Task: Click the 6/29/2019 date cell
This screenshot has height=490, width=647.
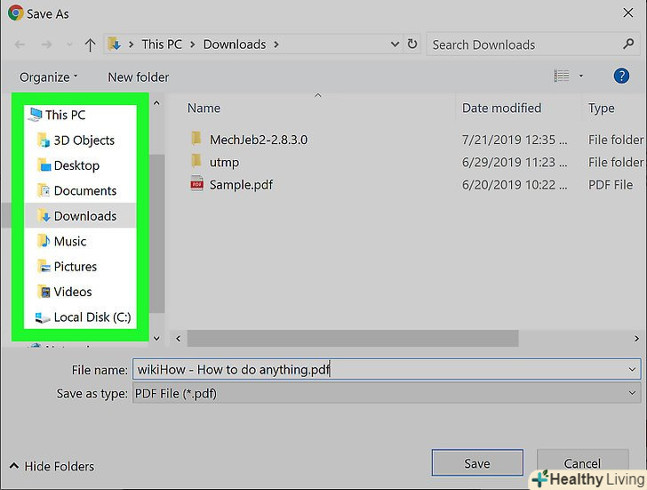Action: pos(514,162)
